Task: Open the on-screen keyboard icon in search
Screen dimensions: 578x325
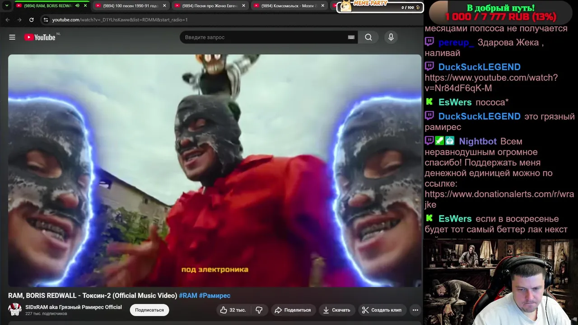Action: [351, 37]
